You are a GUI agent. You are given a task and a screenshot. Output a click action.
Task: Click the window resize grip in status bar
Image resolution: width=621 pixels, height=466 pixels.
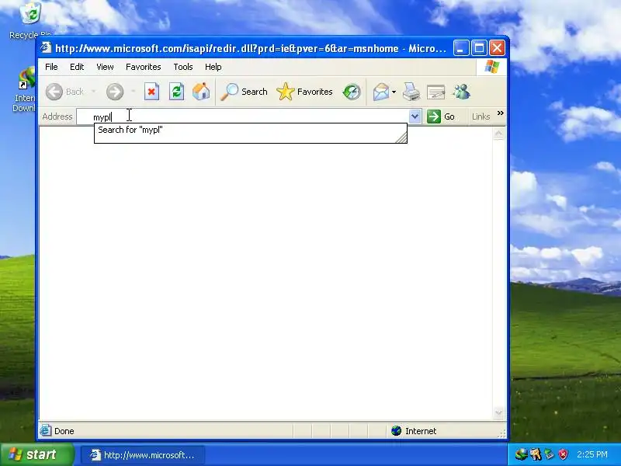(x=502, y=434)
